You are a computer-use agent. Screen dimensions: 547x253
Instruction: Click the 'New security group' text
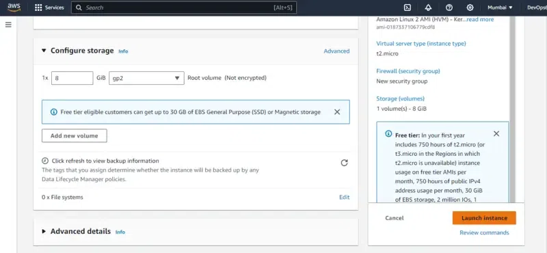click(402, 81)
